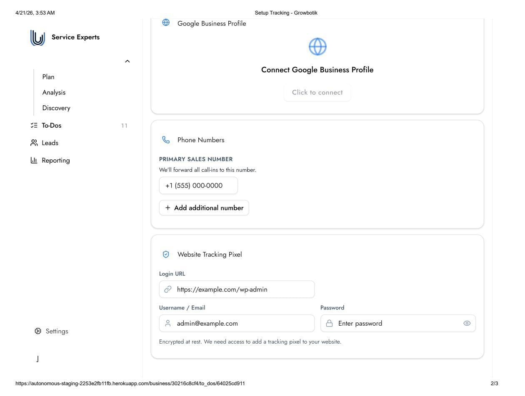
Task: Click the user avatar letter J
Action: coord(37,359)
